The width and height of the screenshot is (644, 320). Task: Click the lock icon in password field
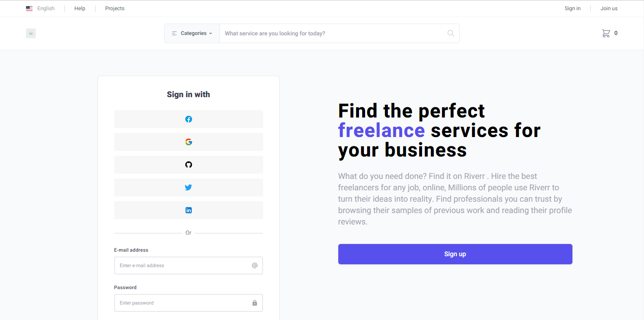tap(255, 303)
